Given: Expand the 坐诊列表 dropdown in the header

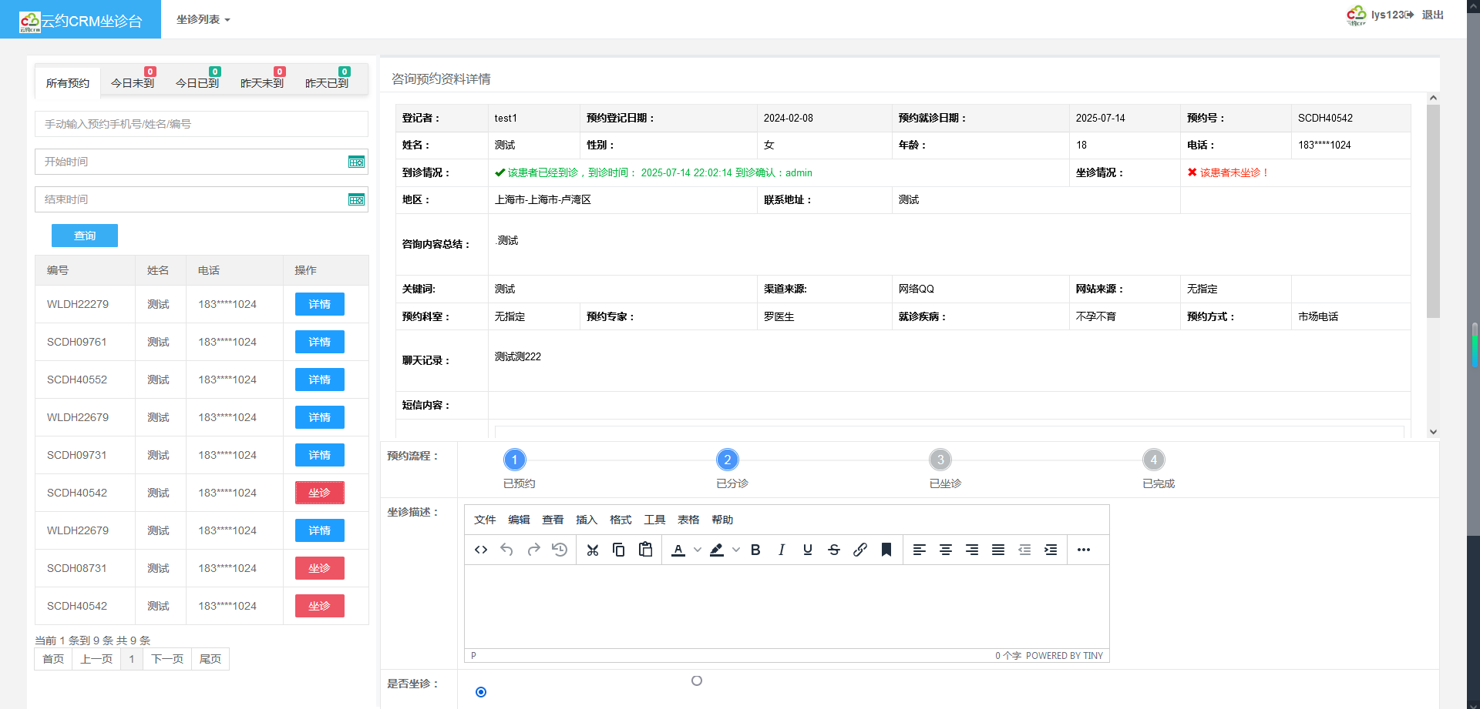Looking at the screenshot, I should (203, 19).
